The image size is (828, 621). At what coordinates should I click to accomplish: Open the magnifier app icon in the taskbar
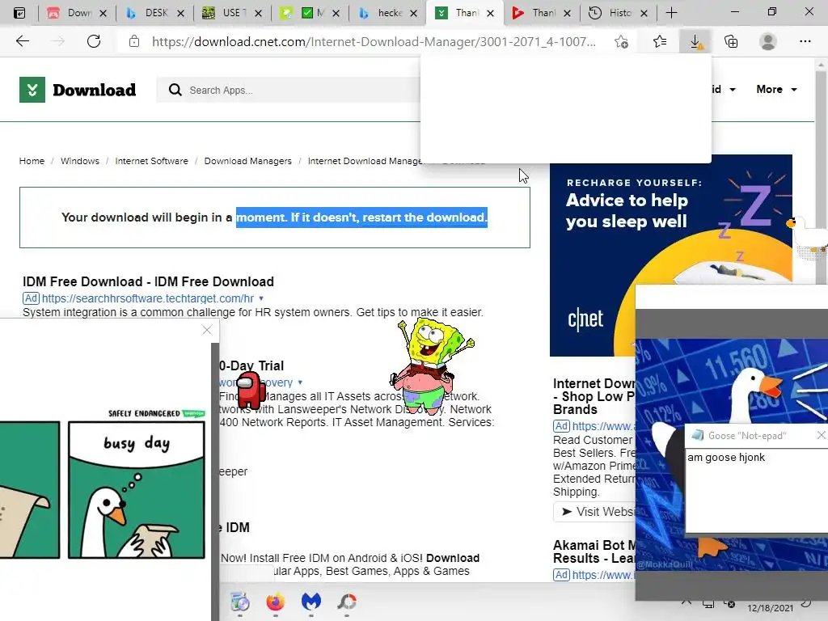pyautogui.click(x=347, y=602)
